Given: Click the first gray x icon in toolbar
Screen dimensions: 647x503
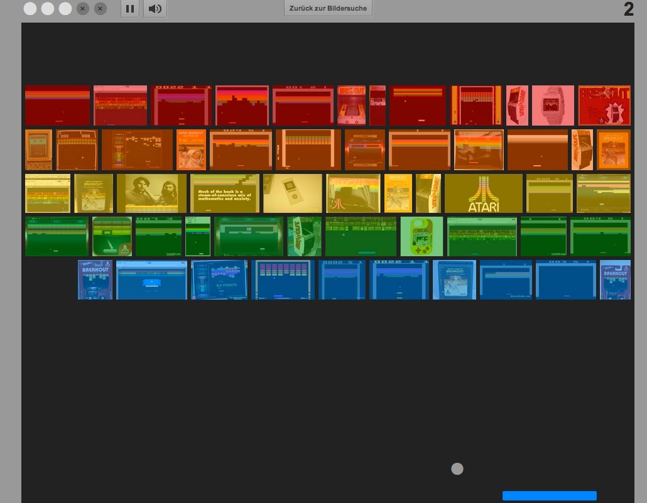Looking at the screenshot, I should coord(82,9).
